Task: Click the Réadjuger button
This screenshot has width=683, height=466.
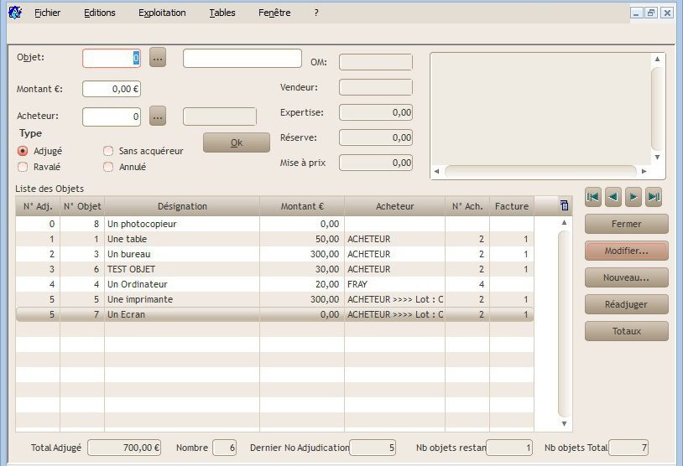Action: coord(626,304)
